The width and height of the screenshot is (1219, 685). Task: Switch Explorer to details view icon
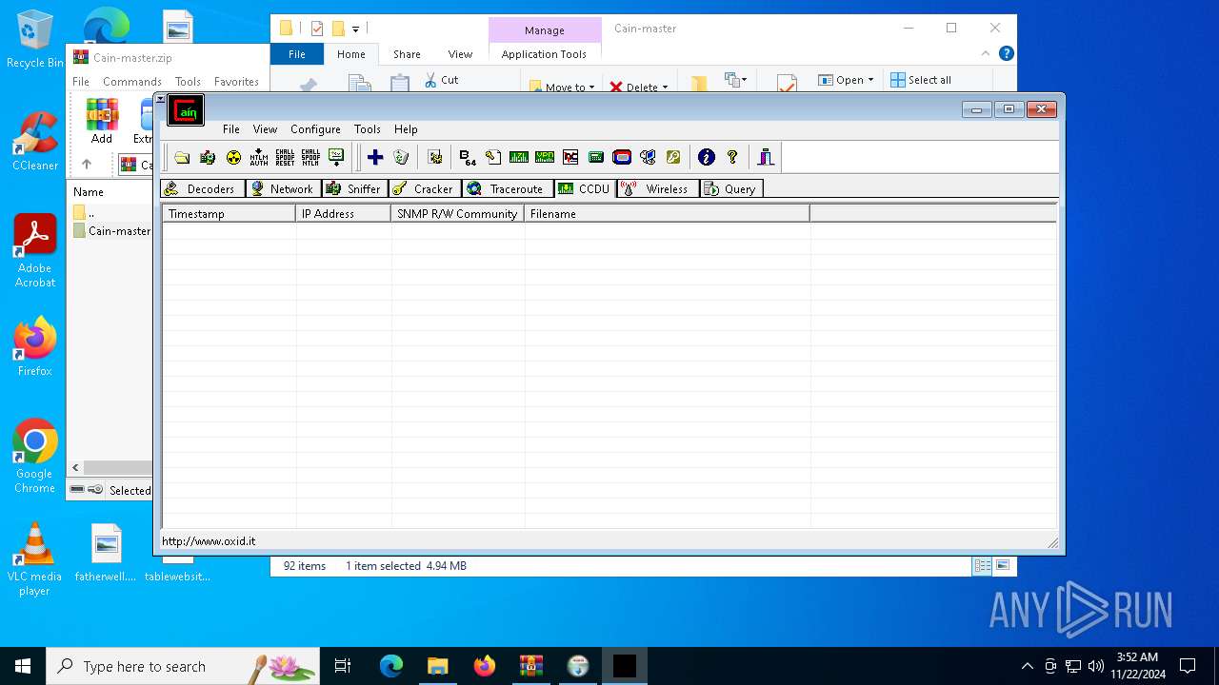(x=982, y=565)
